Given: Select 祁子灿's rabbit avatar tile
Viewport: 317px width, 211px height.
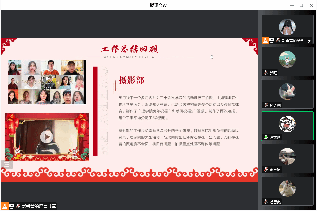Looking at the screenshot, I should pyautogui.click(x=287, y=92).
